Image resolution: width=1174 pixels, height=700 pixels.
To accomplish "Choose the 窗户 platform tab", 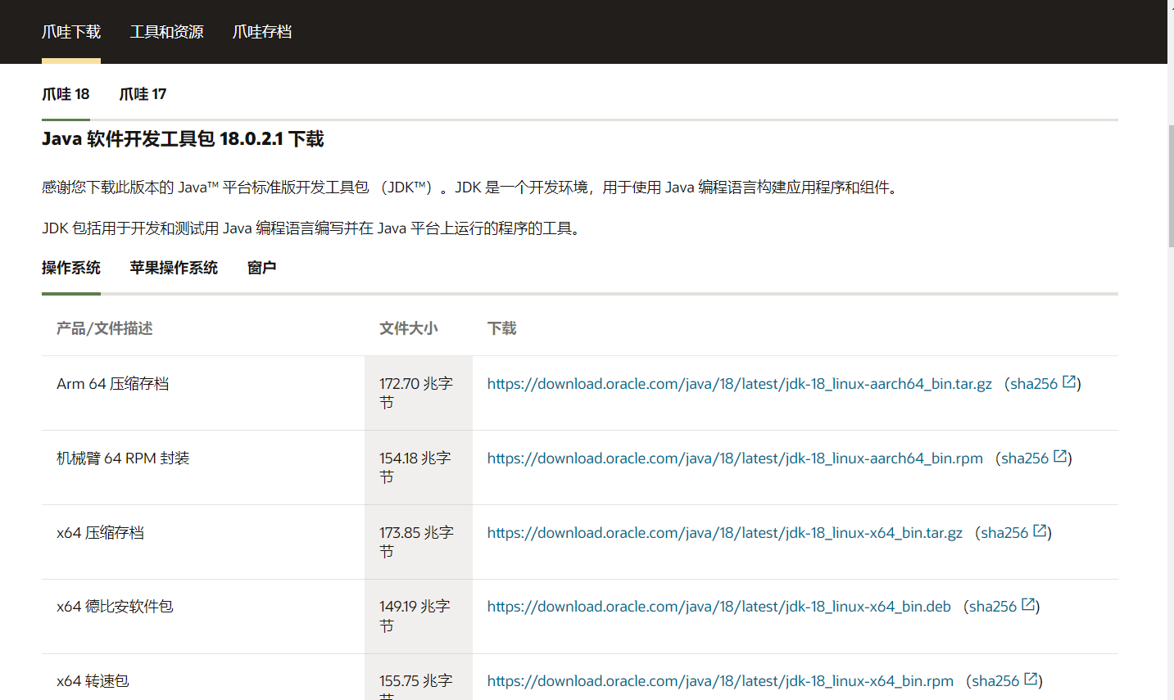I will pos(261,268).
